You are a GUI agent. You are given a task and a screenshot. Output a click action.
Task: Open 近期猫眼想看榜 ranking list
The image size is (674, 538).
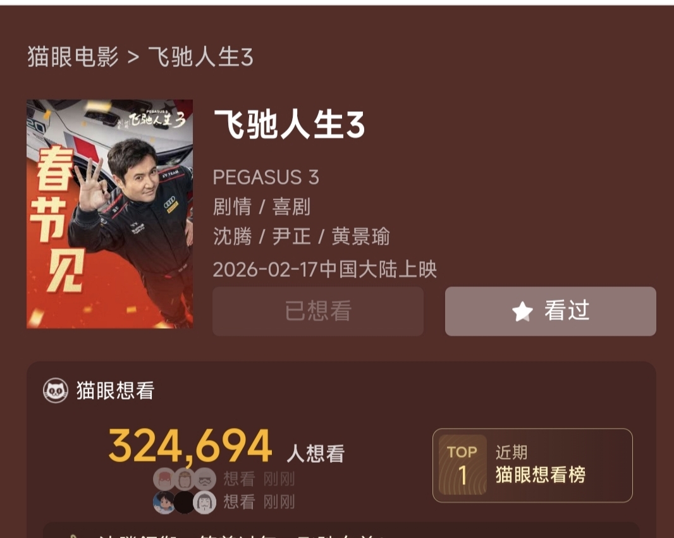tap(541, 464)
